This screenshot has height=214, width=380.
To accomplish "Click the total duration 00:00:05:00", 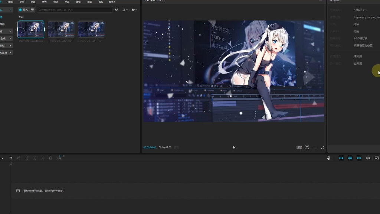I will click(x=165, y=147).
